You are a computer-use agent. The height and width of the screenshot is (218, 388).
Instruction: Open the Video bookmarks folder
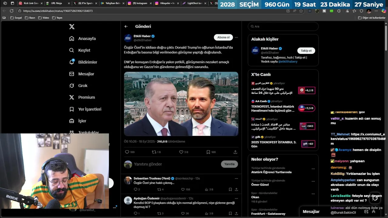point(44,18)
